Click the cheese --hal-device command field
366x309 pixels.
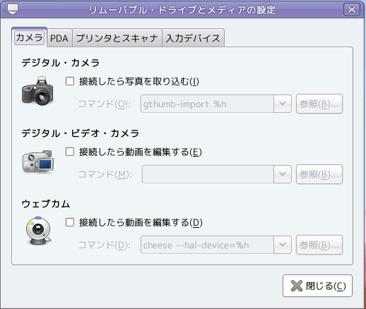pyautogui.click(x=207, y=245)
